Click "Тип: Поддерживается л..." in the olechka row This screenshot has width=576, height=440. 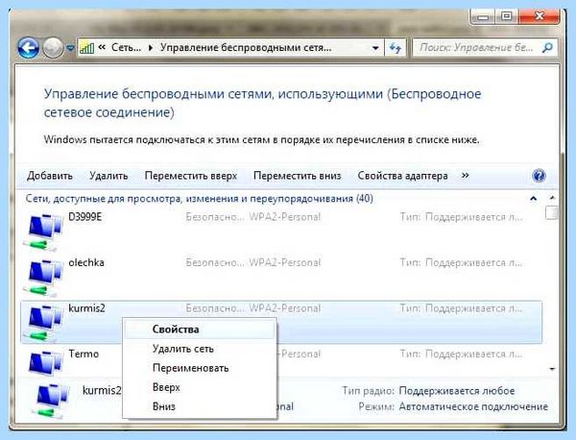pos(461,263)
